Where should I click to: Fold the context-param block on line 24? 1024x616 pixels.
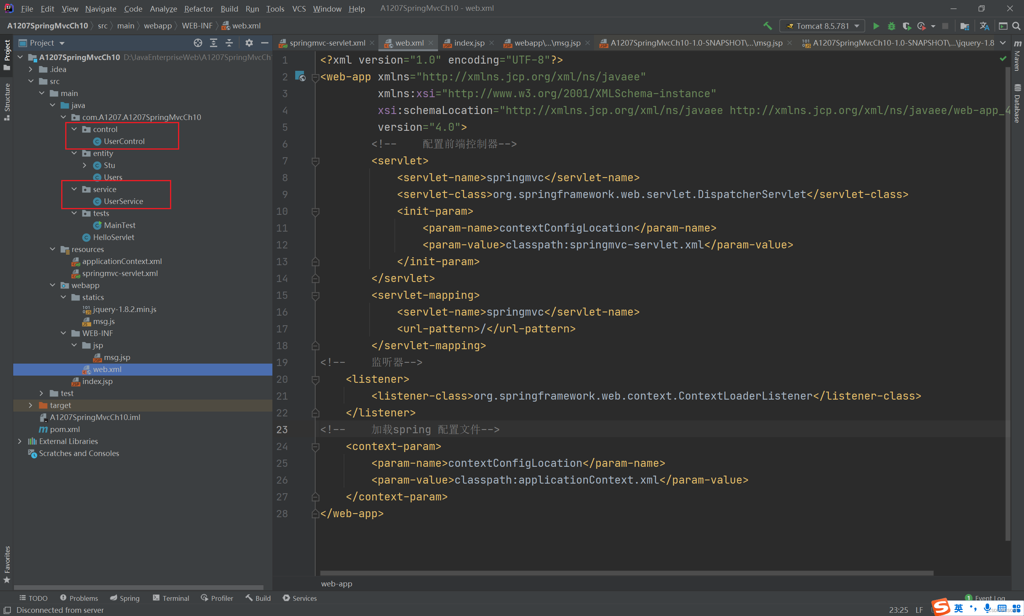click(x=315, y=447)
